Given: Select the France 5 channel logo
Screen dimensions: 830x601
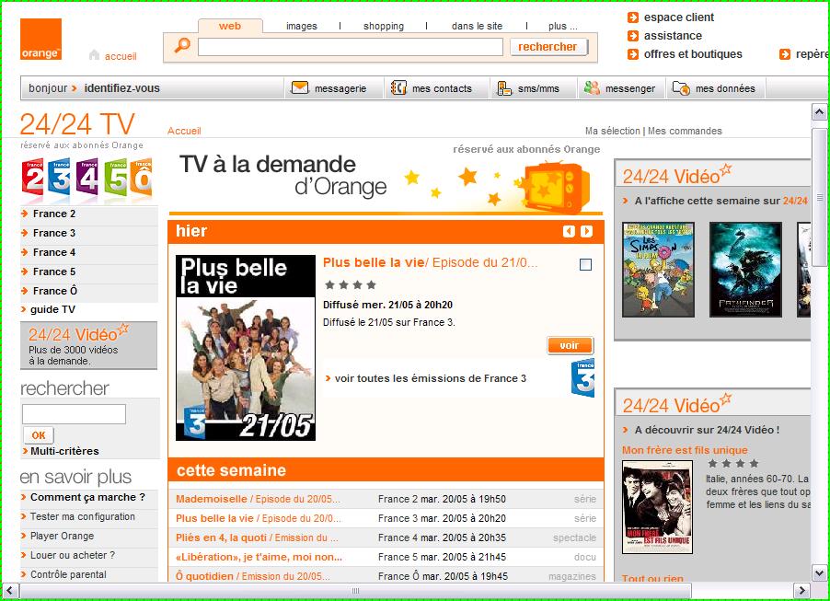Looking at the screenshot, I should [116, 179].
